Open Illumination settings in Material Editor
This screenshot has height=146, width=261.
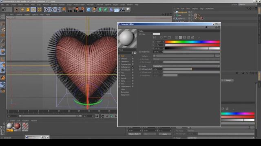pos(125,92)
